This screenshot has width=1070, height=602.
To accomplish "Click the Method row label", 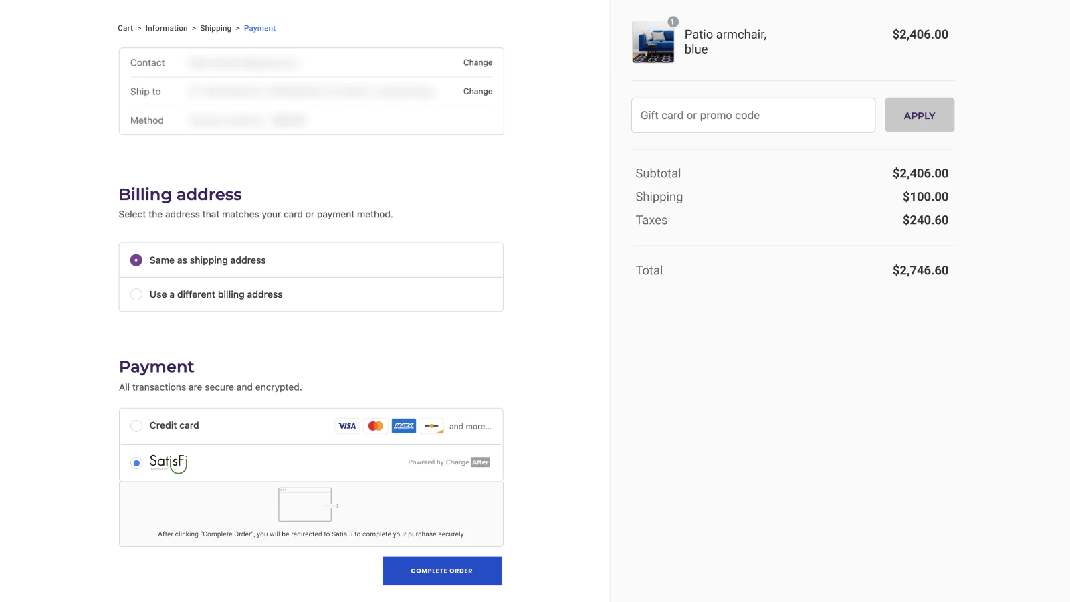I will pos(147,120).
